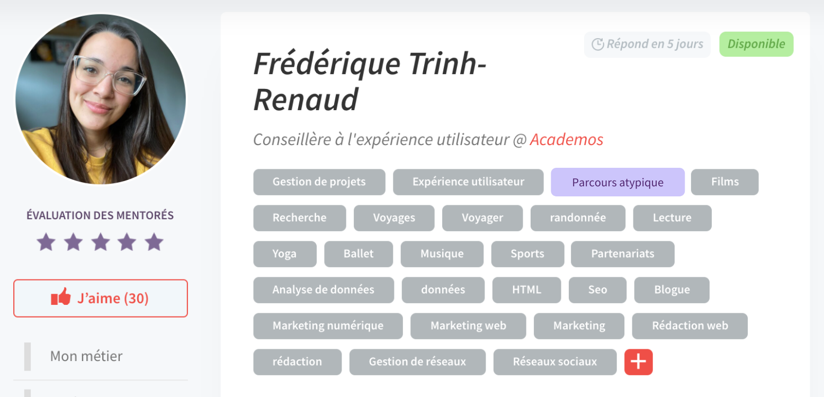Image resolution: width=824 pixels, height=397 pixels.
Task: Select the Mon métier section in the sidebar
Action: tap(86, 356)
